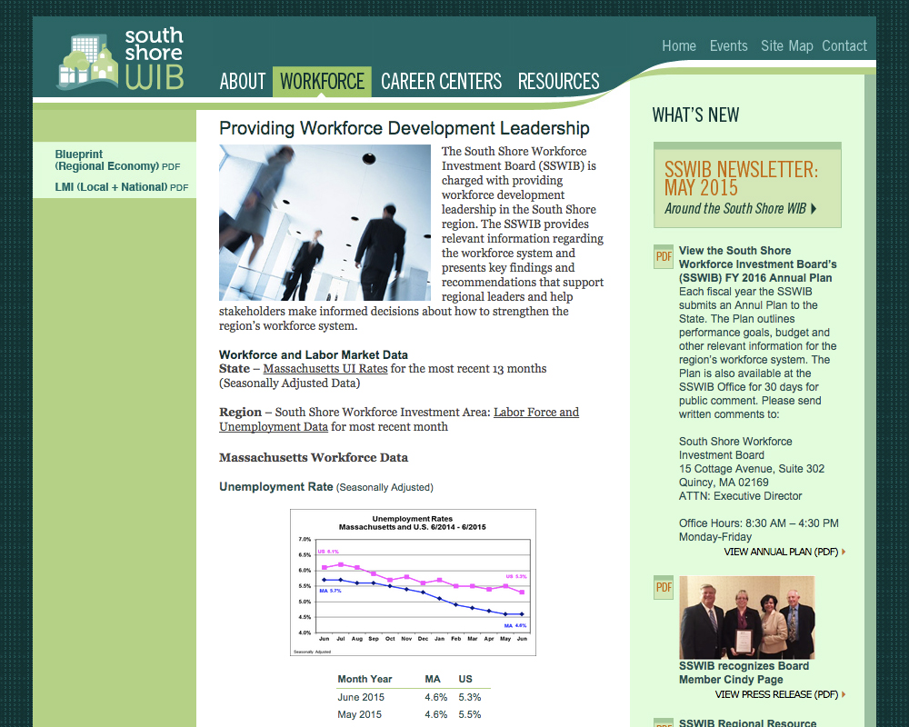Open the About menu
The image size is (909, 727).
243,81
